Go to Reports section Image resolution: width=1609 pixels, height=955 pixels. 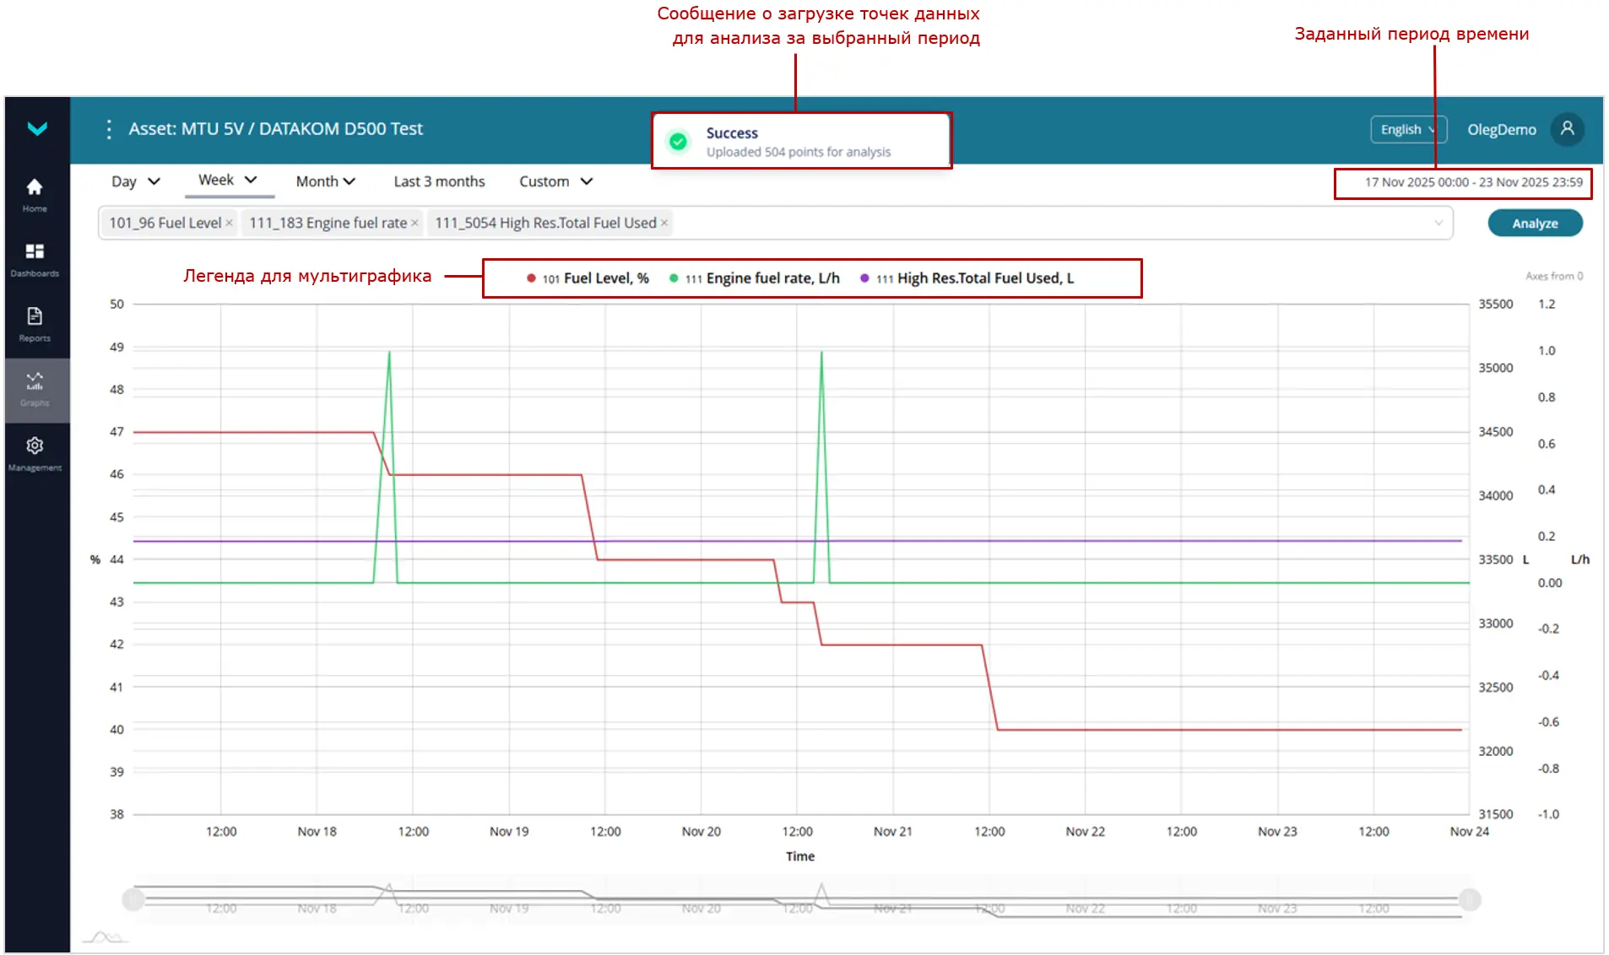point(35,324)
